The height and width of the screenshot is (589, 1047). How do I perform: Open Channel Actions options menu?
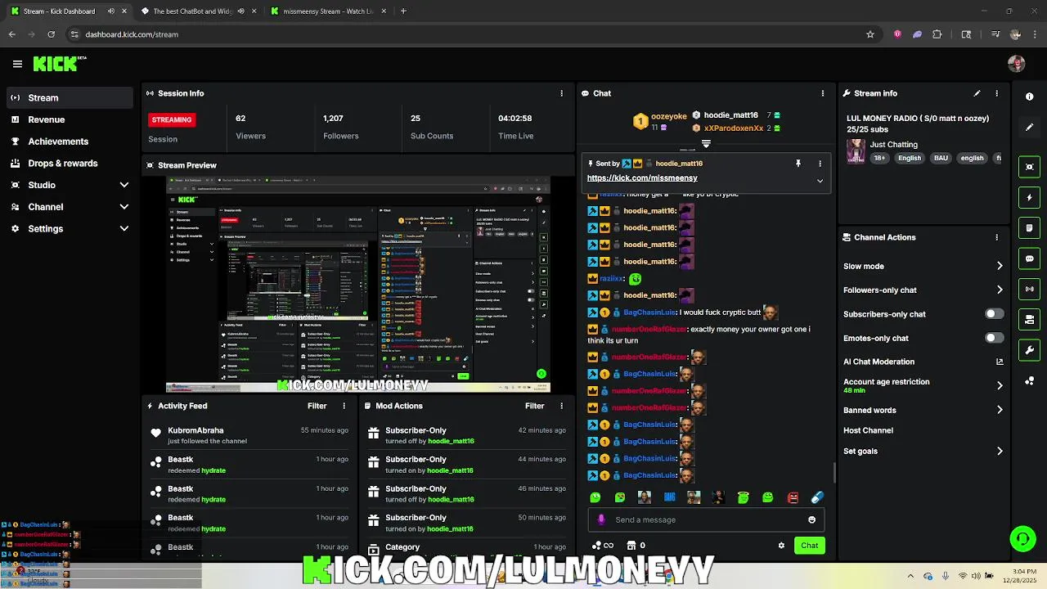(996, 237)
